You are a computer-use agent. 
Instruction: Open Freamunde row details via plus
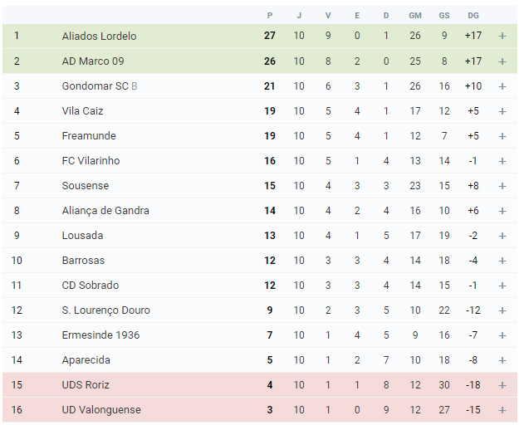[x=502, y=136]
